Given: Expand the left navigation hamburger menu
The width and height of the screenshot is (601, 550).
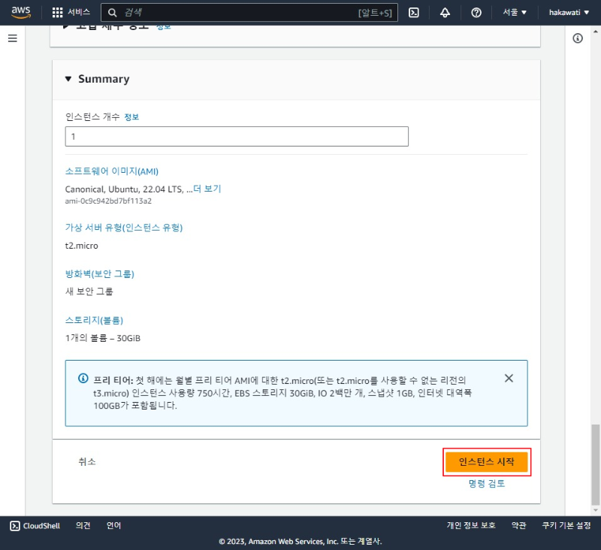Looking at the screenshot, I should [12, 38].
